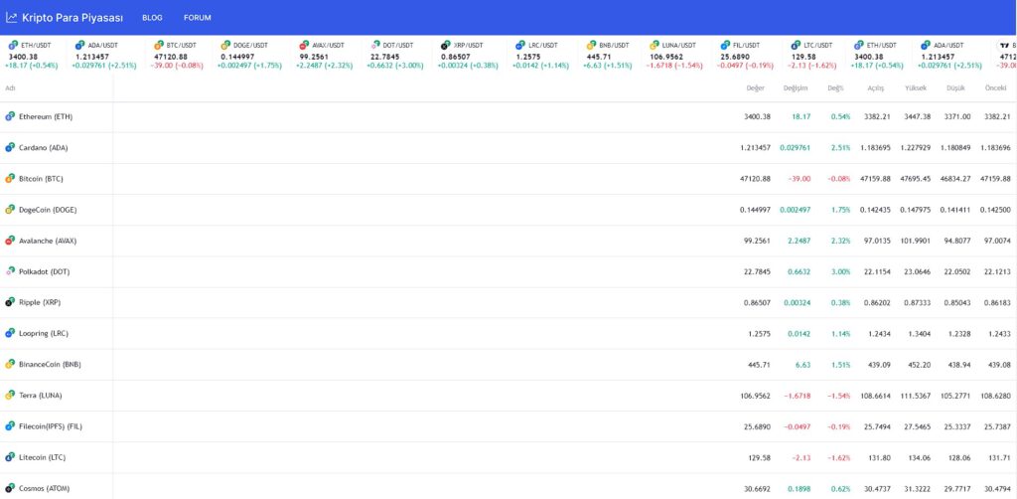The height and width of the screenshot is (499, 1017).
Task: Click the Cardano (ADA) coin icon
Action: pyautogui.click(x=10, y=147)
